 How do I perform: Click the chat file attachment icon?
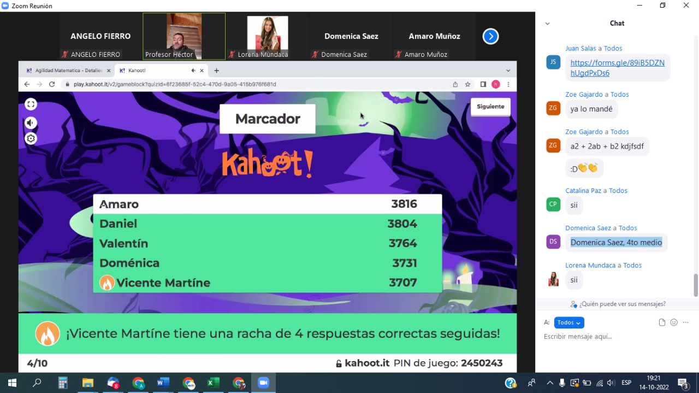[x=662, y=322]
